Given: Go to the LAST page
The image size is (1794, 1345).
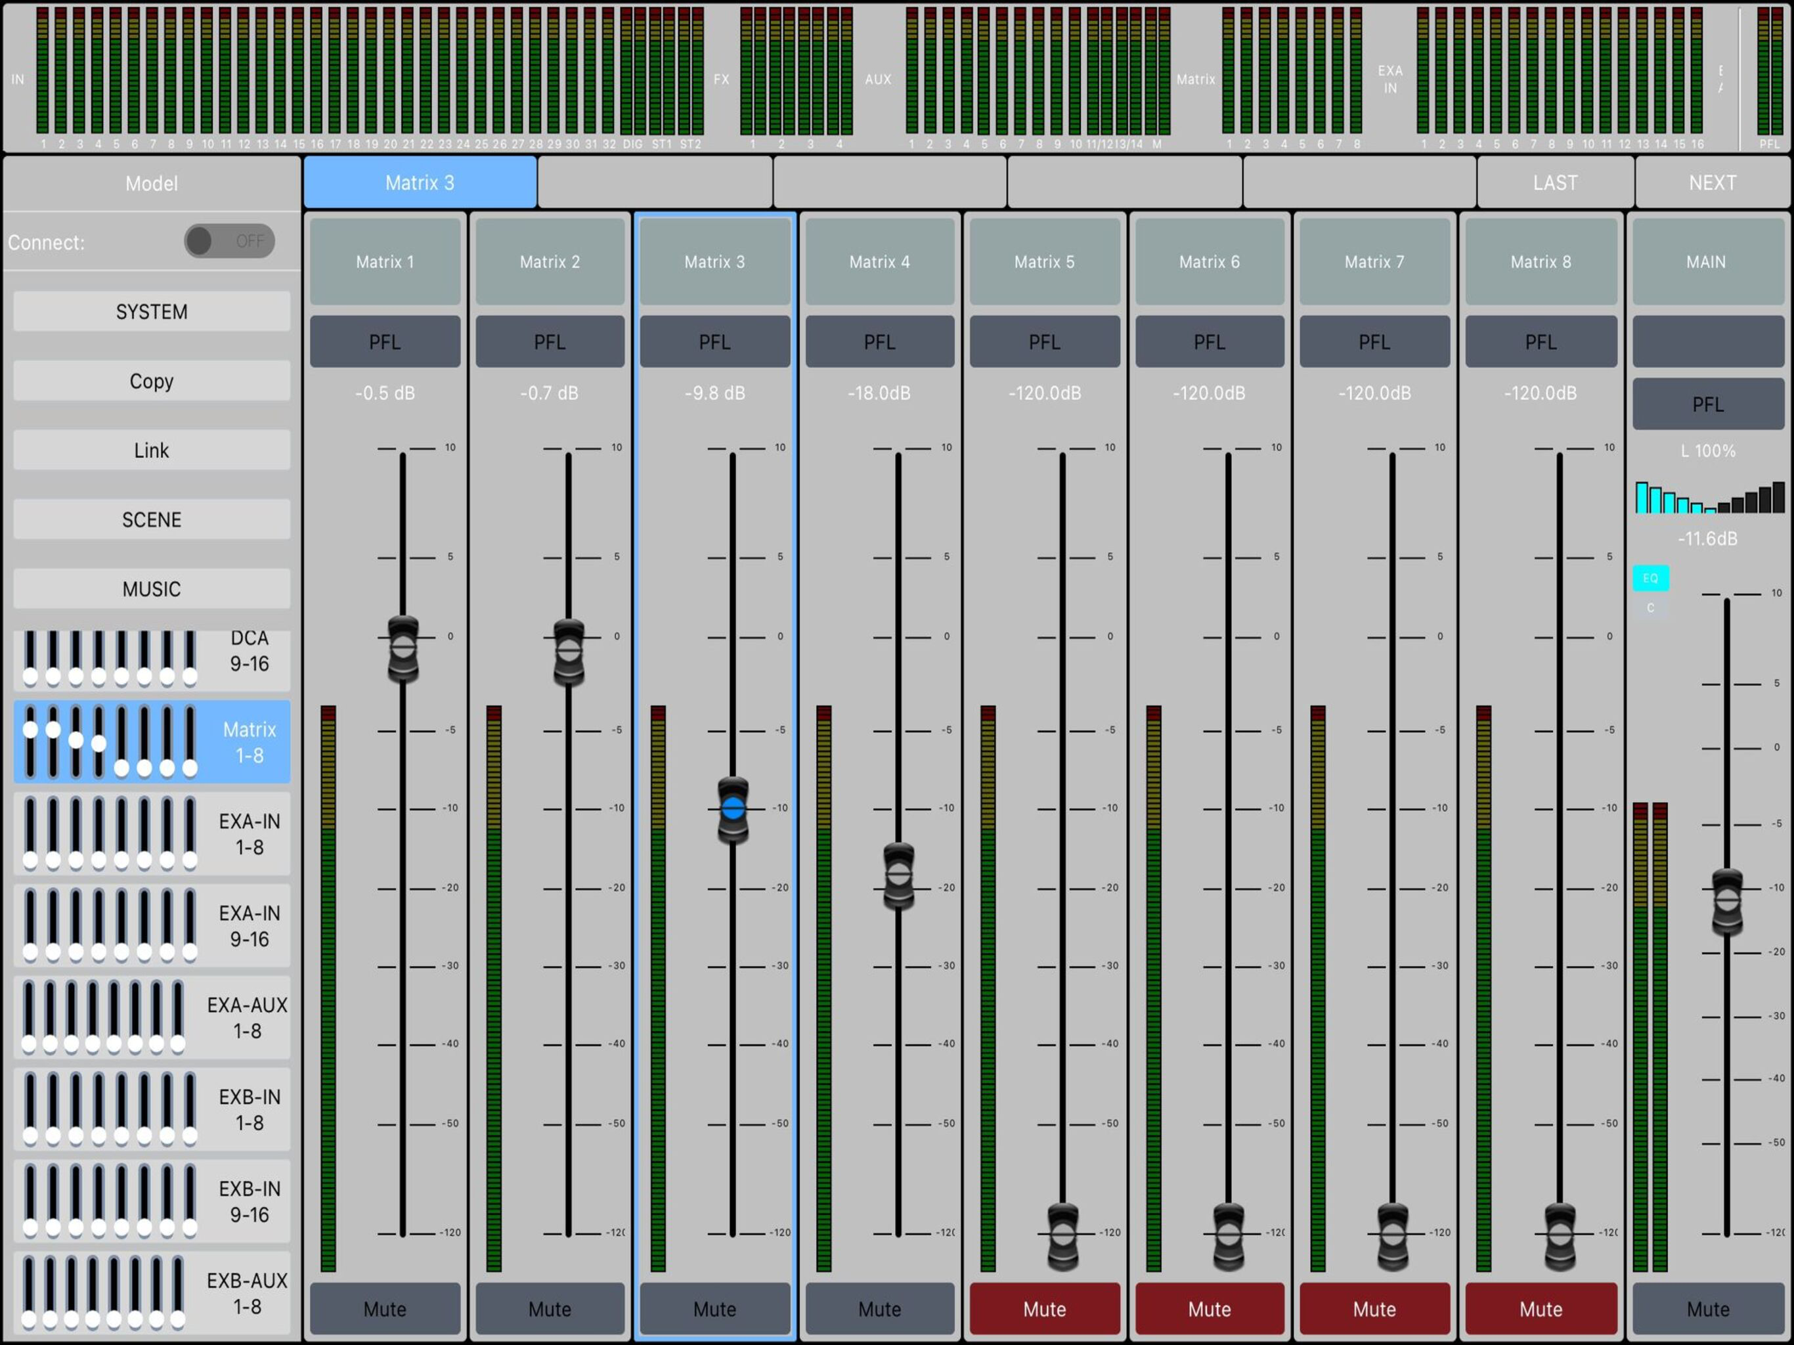Looking at the screenshot, I should coord(1555,183).
